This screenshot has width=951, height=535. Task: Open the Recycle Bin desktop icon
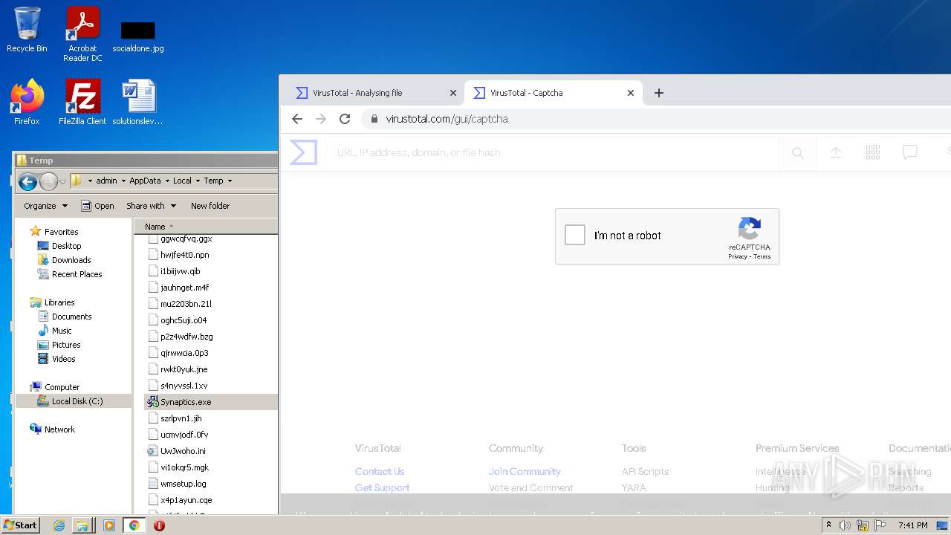click(x=27, y=30)
